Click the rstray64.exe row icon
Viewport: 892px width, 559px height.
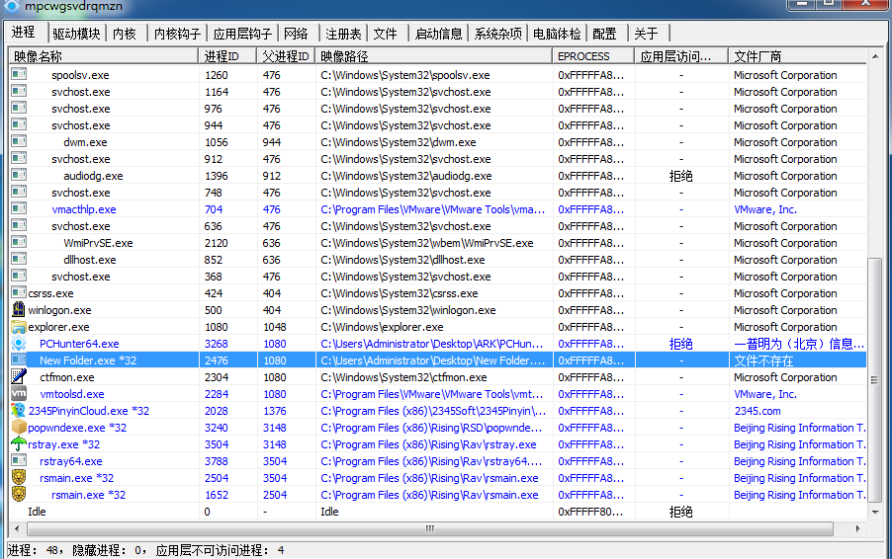[19, 459]
